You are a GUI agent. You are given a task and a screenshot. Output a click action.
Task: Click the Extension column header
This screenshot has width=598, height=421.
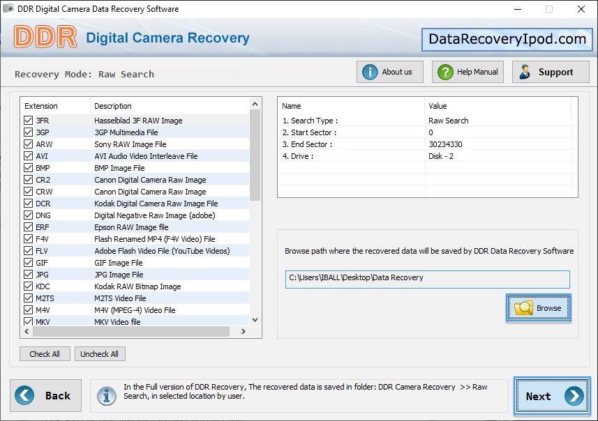click(55, 106)
